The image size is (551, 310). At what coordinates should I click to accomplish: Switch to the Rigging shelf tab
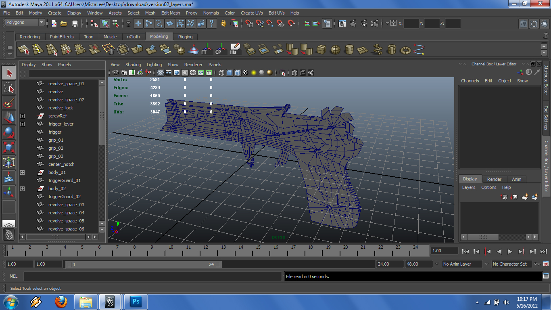[186, 37]
